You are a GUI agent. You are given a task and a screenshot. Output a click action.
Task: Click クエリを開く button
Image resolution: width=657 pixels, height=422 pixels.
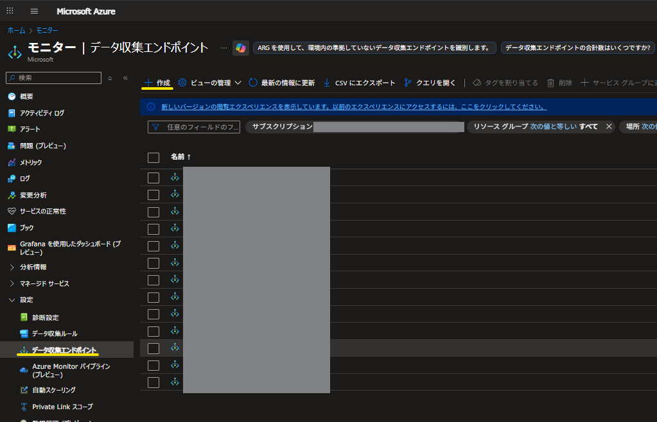(x=430, y=83)
